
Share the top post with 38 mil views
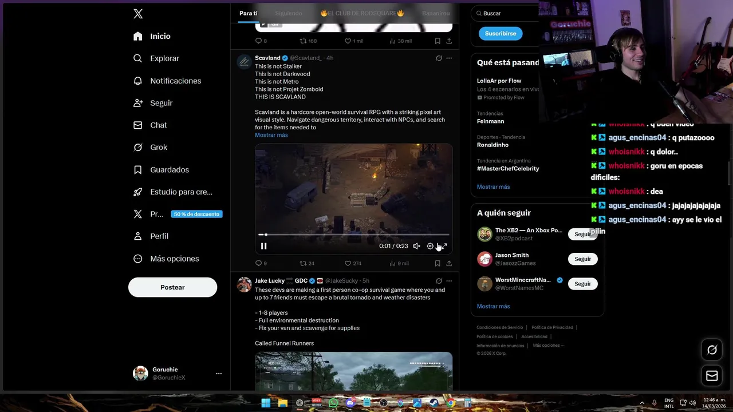(449, 41)
